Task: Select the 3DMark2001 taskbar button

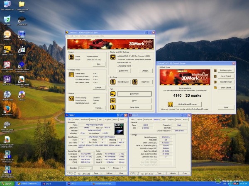Action: coord(28,184)
